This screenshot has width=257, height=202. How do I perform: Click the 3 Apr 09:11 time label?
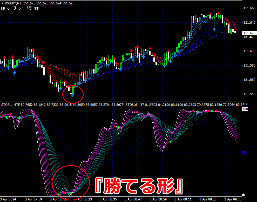(183, 199)
